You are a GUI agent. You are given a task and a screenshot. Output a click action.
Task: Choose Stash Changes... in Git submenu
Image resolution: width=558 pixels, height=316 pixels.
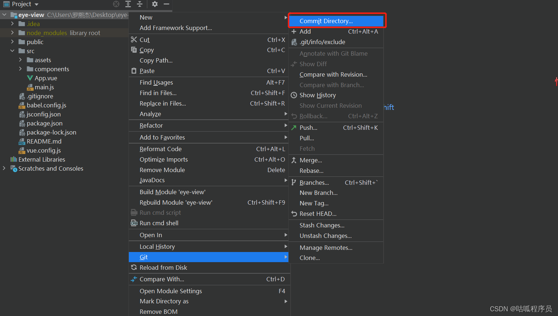[x=336, y=225]
